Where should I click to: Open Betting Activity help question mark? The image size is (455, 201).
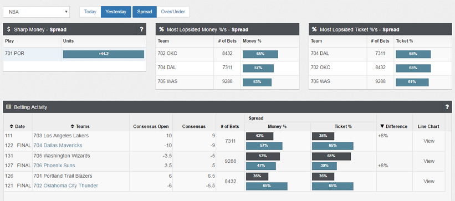pos(447,107)
